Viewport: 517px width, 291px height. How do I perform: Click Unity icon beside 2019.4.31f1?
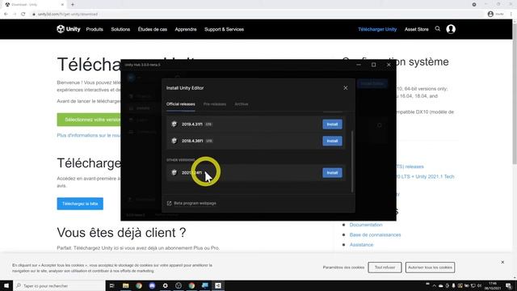point(174,124)
